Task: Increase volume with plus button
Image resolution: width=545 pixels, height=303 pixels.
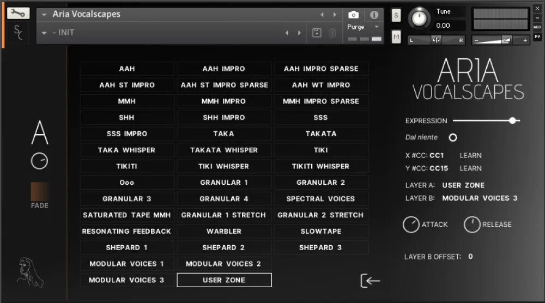Action: (x=525, y=40)
